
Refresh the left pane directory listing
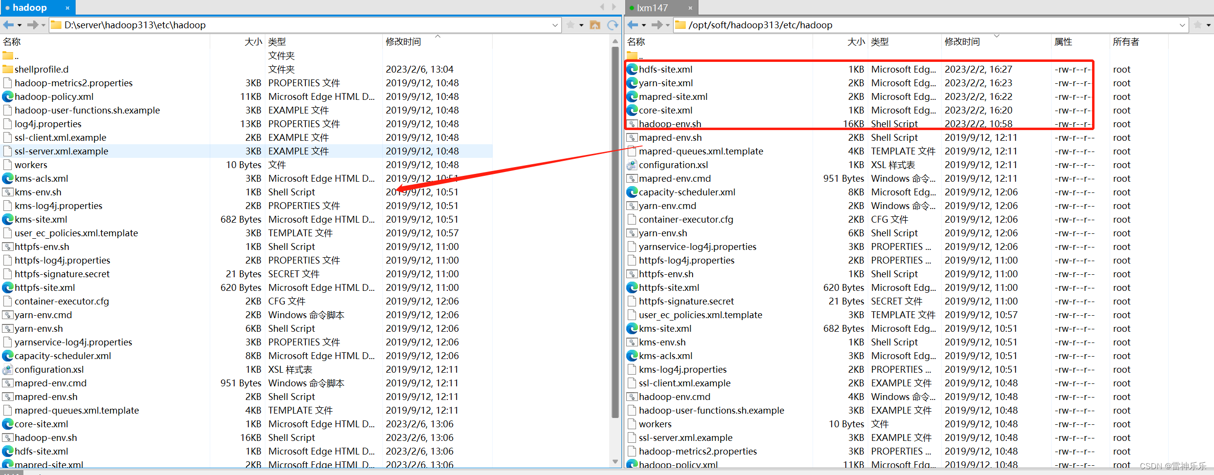click(x=613, y=25)
